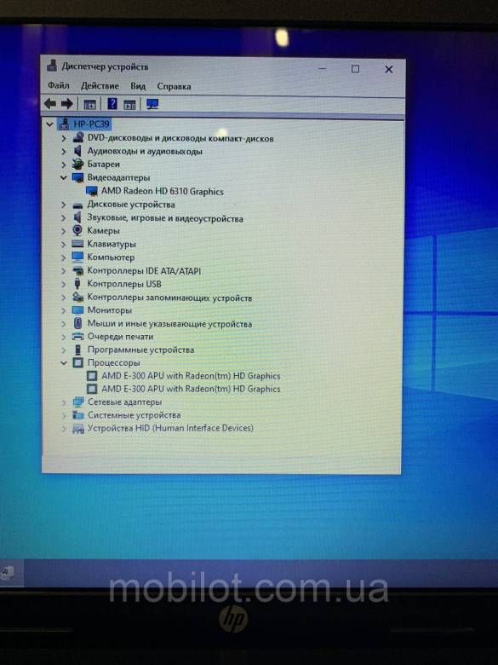Viewport: 498px width, 665px height.
Task: Click the first AMD E-300 APU processor icon
Action: tap(92, 376)
